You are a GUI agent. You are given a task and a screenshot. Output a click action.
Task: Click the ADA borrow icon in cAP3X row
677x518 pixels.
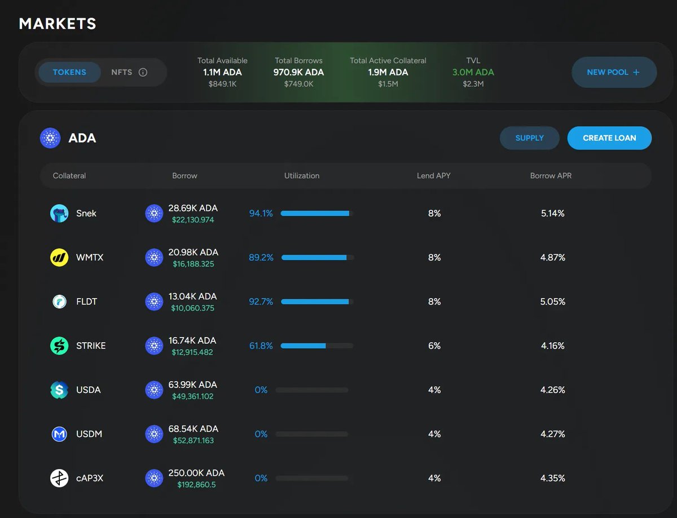click(154, 478)
